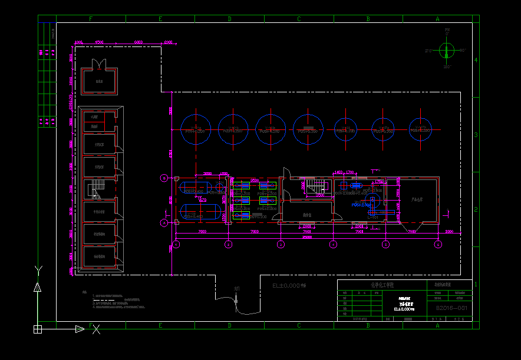Click grid axis bubble letter A
521x360 pixels.
[164, 223]
